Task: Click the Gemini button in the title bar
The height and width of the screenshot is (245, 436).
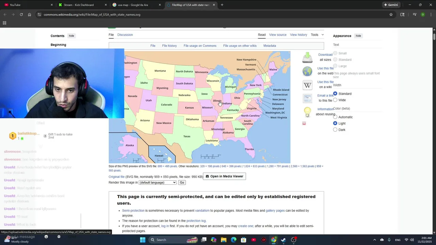Action: point(391,5)
